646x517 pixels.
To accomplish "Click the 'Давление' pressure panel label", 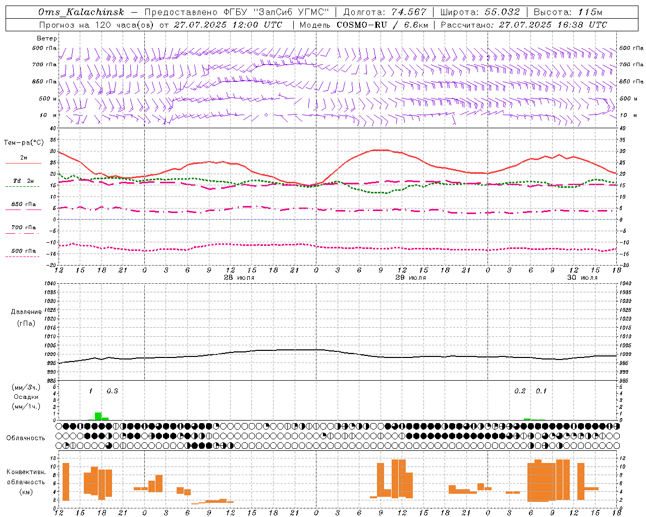I will click(x=26, y=312).
